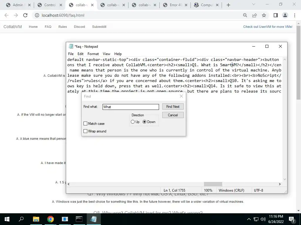Bookmark this page with the star
This screenshot has width=301, height=225.
(264, 15)
